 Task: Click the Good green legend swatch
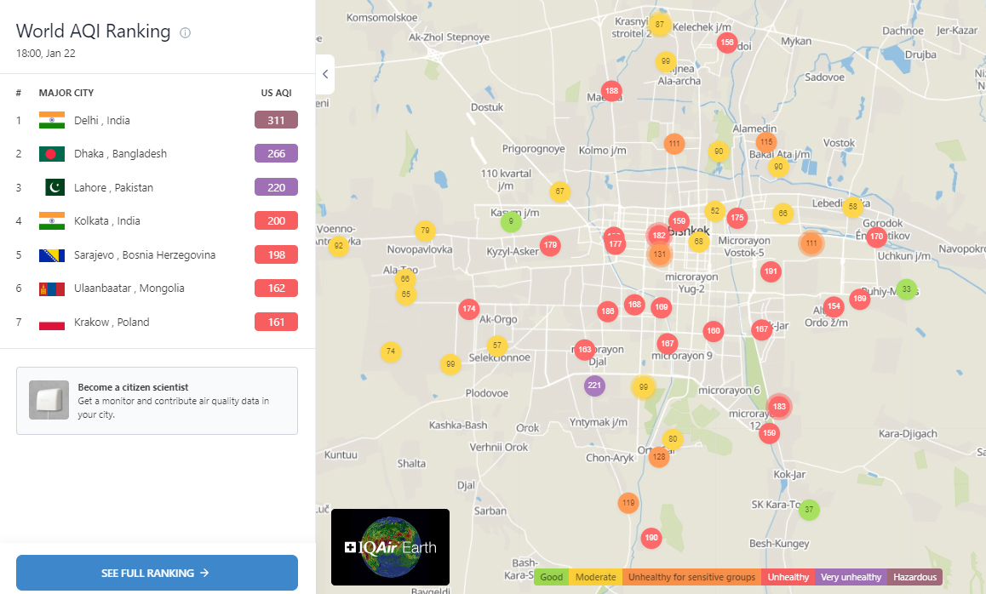[x=552, y=577]
